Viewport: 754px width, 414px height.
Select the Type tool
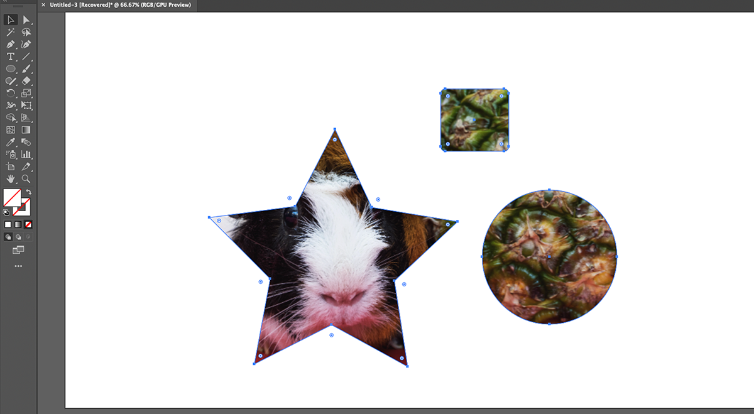click(10, 56)
